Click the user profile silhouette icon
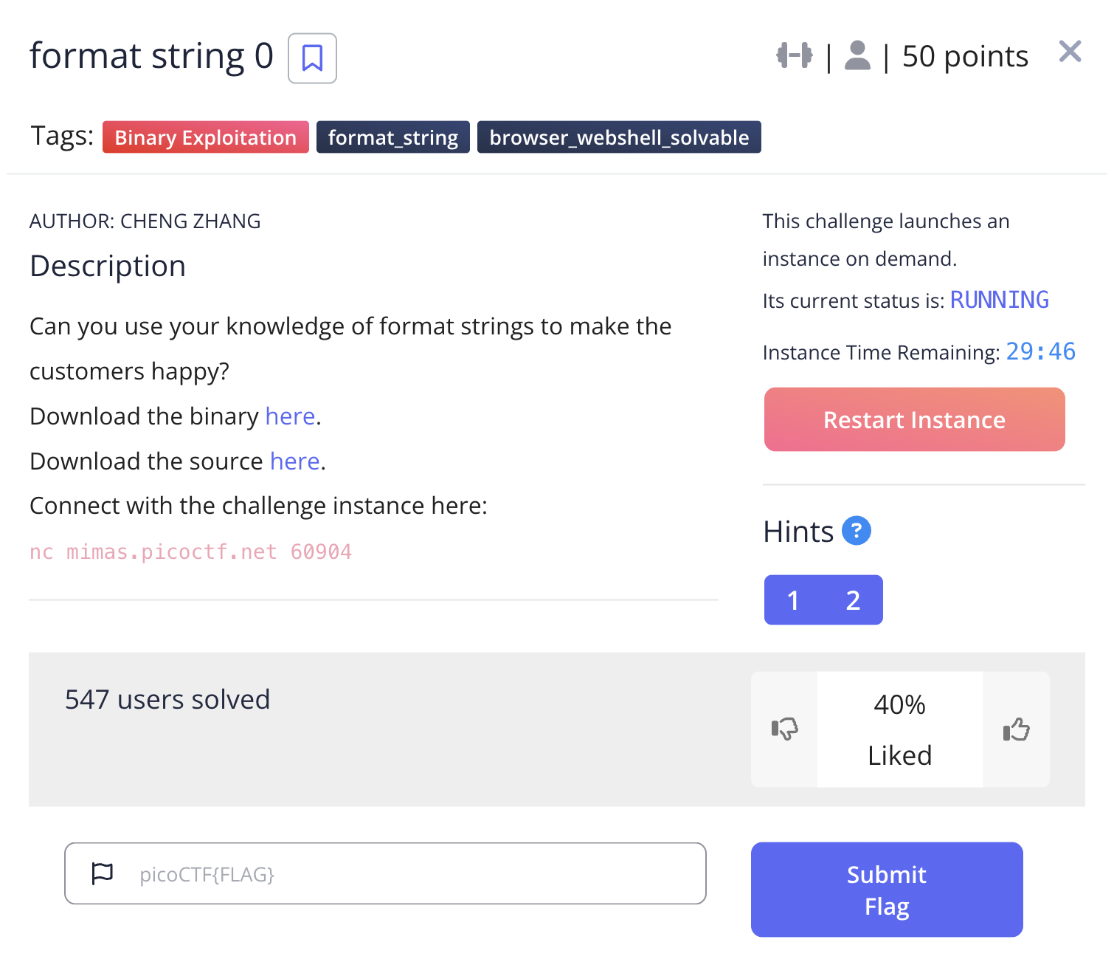Image resolution: width=1114 pixels, height=976 pixels. click(x=857, y=55)
